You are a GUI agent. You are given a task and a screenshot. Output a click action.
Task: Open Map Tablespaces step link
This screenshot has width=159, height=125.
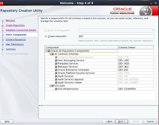coord(15,44)
